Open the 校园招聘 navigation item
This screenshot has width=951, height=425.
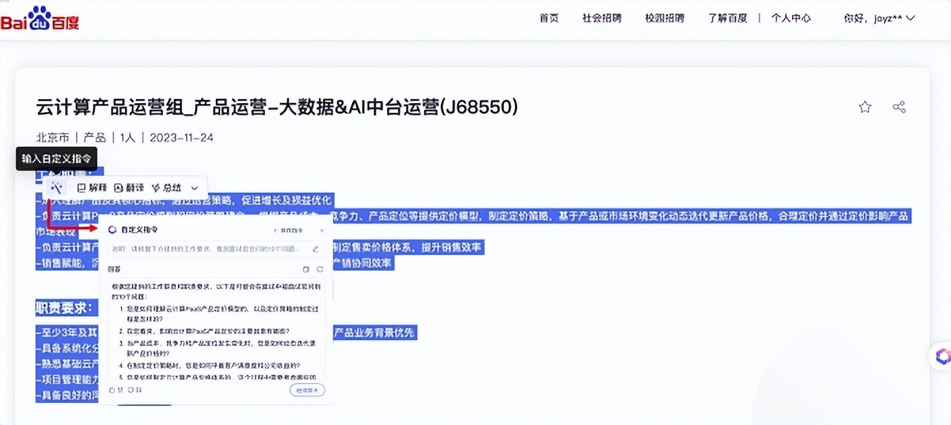pos(664,18)
